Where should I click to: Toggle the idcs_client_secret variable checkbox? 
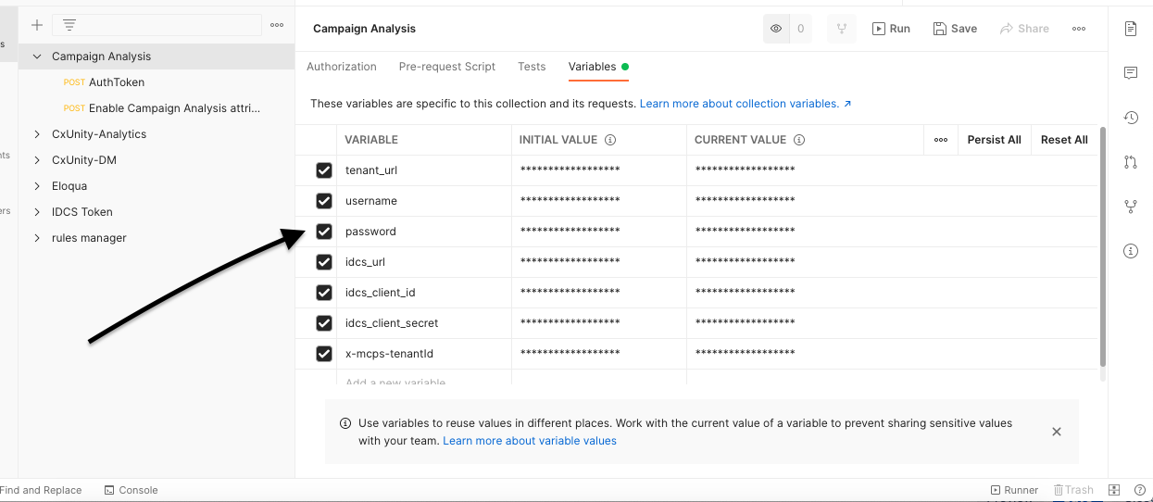click(324, 323)
